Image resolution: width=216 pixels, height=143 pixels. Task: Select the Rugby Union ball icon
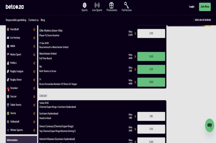coord(8,80)
